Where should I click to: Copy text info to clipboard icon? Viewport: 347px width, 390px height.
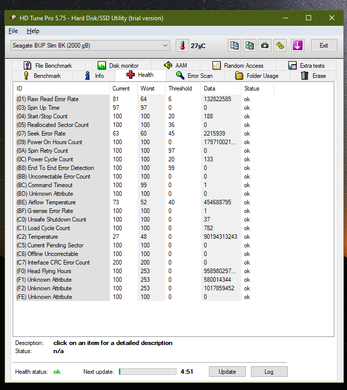(x=234, y=46)
